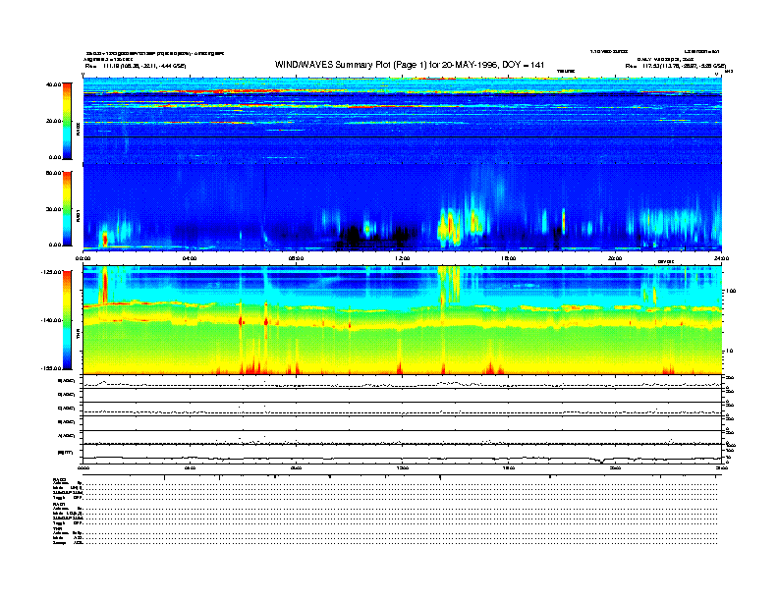Click the RAD1 intensity color bar
This screenshot has height=601, width=778.
67,208
